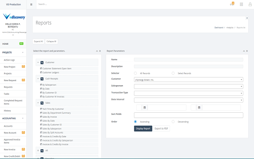Click the vdiscovery logo

(14, 16)
